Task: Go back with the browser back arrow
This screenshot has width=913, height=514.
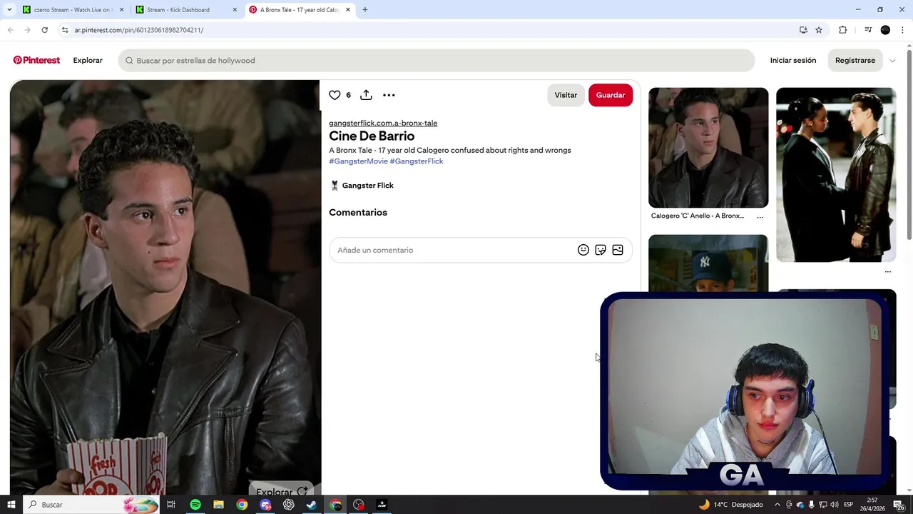Action: tap(10, 30)
